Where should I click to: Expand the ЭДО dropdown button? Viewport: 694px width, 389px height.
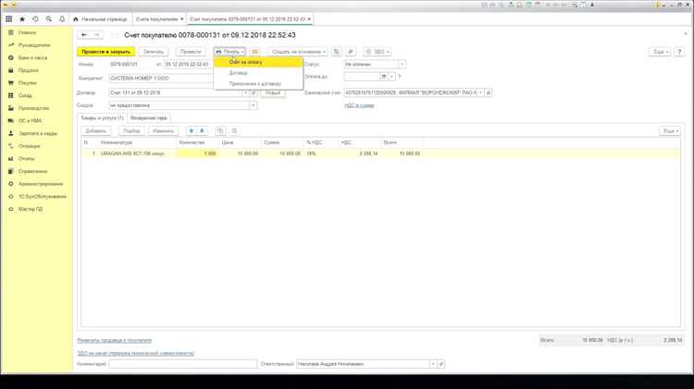377,52
